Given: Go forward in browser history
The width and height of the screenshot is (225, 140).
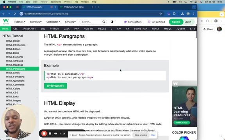Looking at the screenshot, I should coord(9,14).
